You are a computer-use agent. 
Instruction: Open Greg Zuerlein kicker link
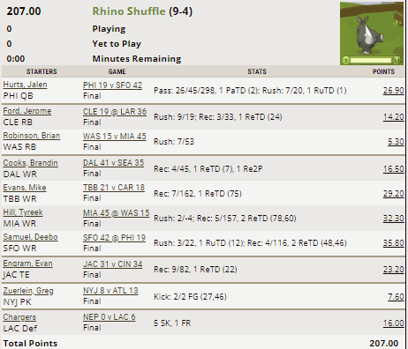tap(28, 291)
